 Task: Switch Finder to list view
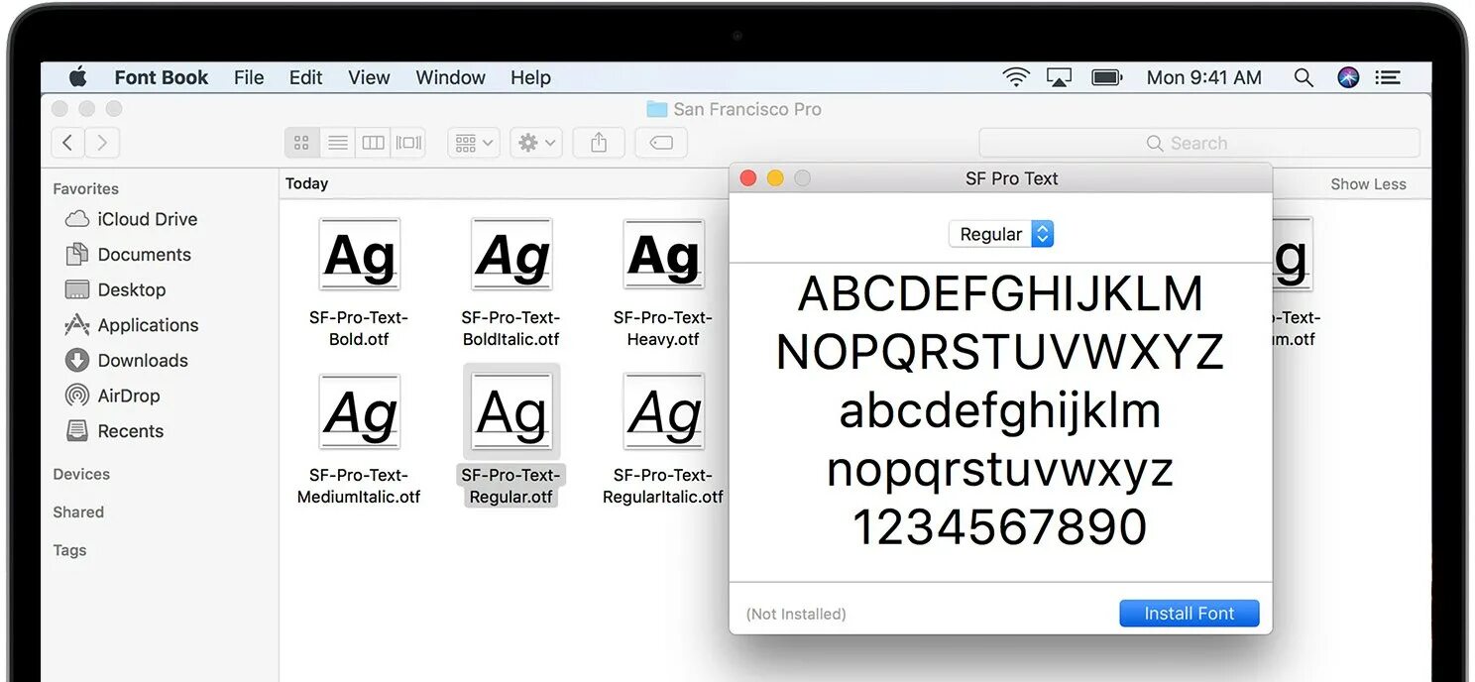point(338,143)
